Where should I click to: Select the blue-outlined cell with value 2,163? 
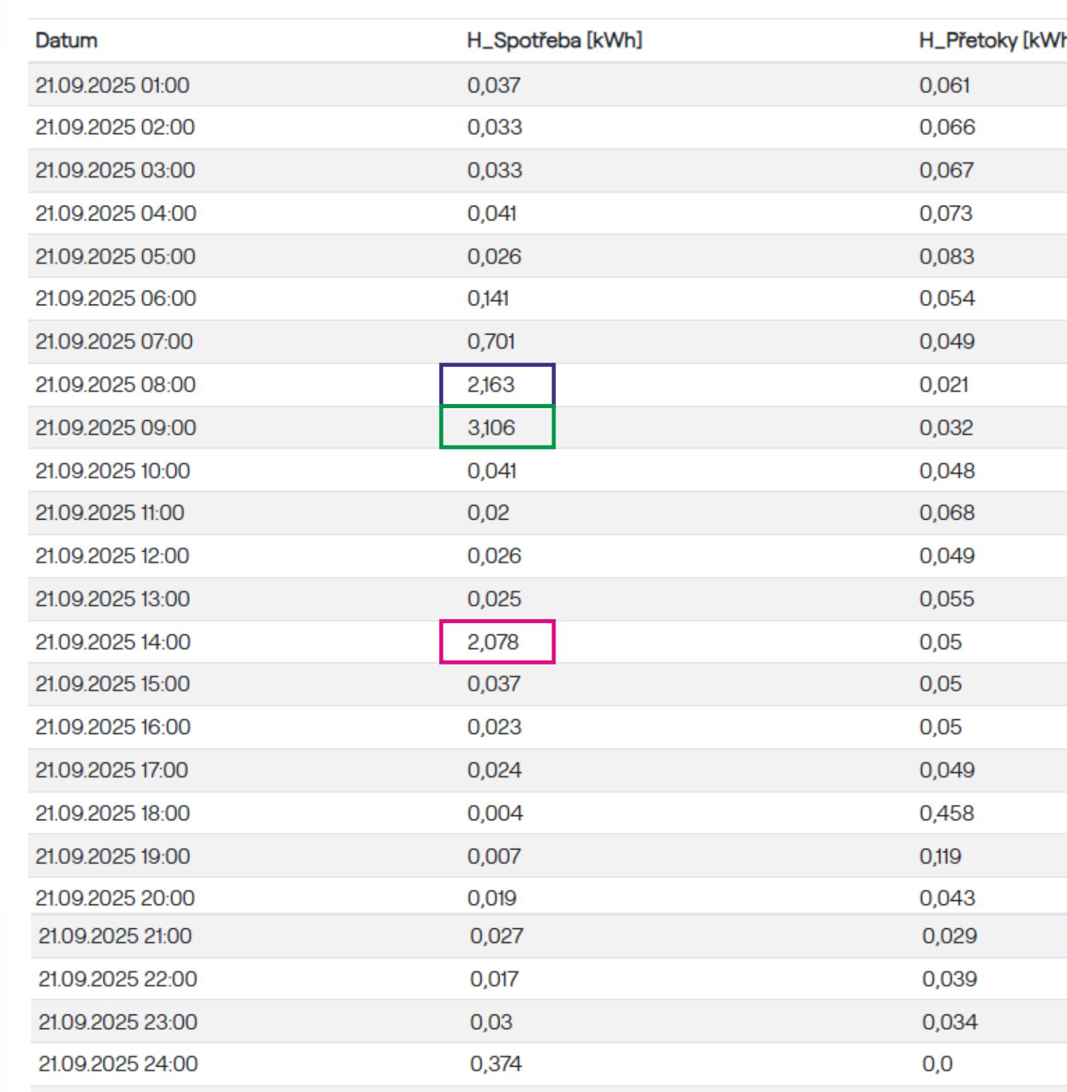coord(497,385)
